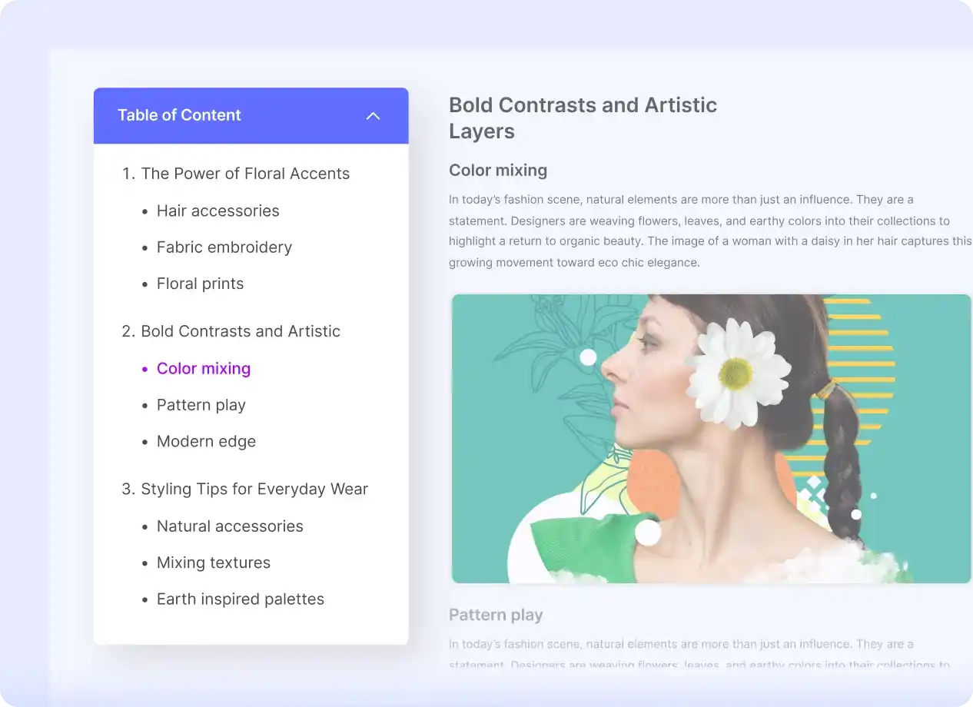
Task: Select Modern edge entry
Action: pos(206,442)
